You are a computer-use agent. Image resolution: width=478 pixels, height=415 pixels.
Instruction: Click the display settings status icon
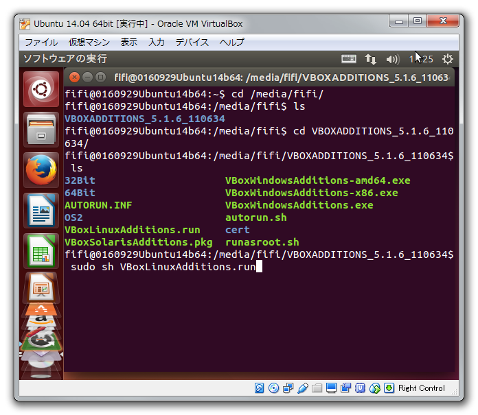point(331,388)
